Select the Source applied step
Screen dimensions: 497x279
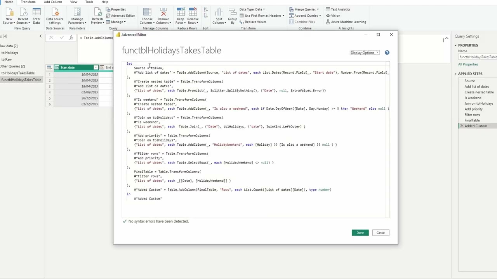(469, 81)
